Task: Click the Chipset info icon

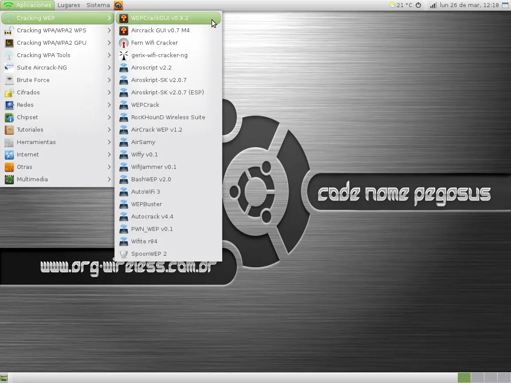Action: [9, 117]
